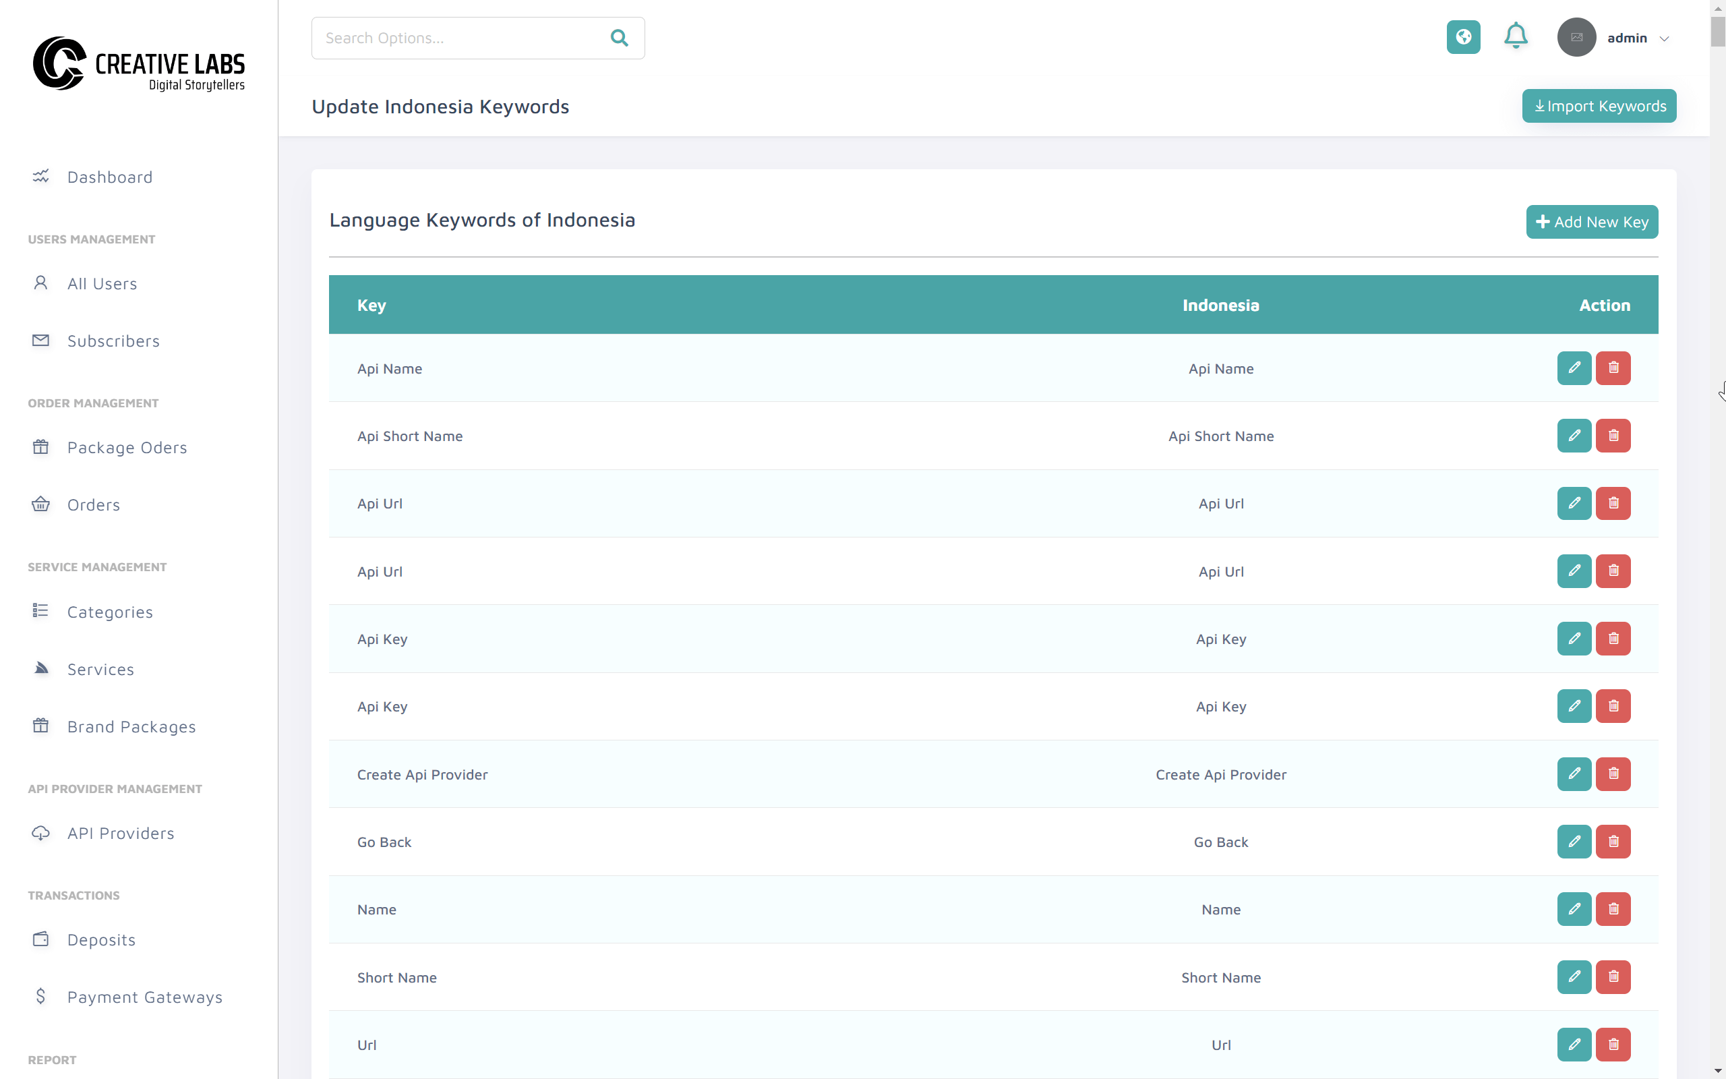This screenshot has height=1079, width=1726.
Task: Click the dollar icon next to Payment Gateways
Action: (x=40, y=996)
